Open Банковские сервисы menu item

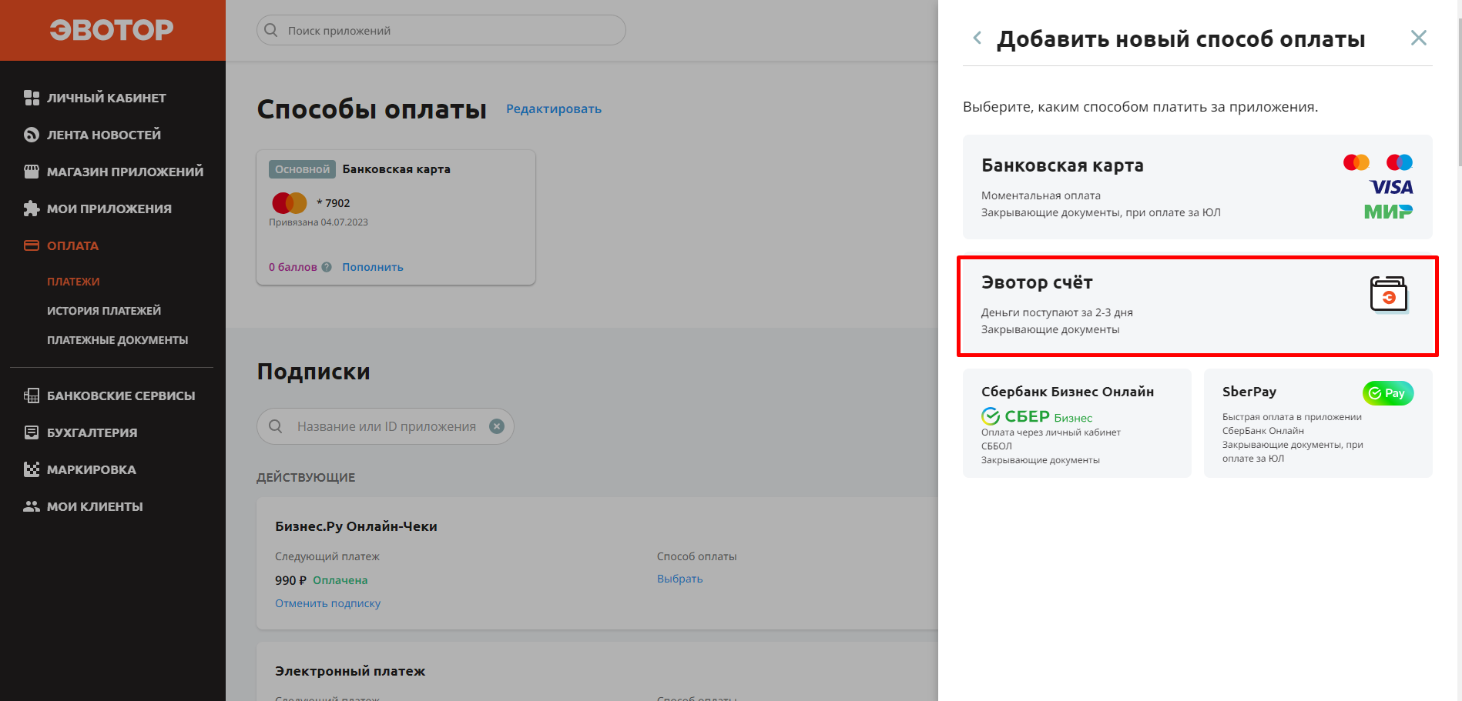(121, 396)
